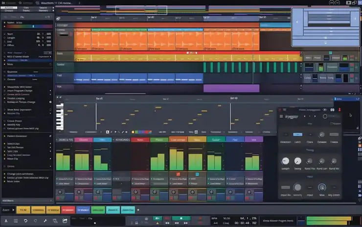Expand Delete submenu arrow
Image resolution: width=362 pixels, height=227 pixels.
[x=50, y=166]
